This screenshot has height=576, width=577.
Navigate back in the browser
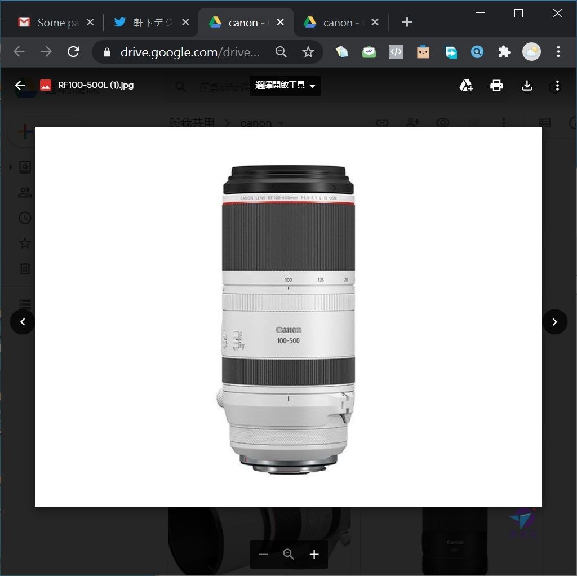(19, 52)
